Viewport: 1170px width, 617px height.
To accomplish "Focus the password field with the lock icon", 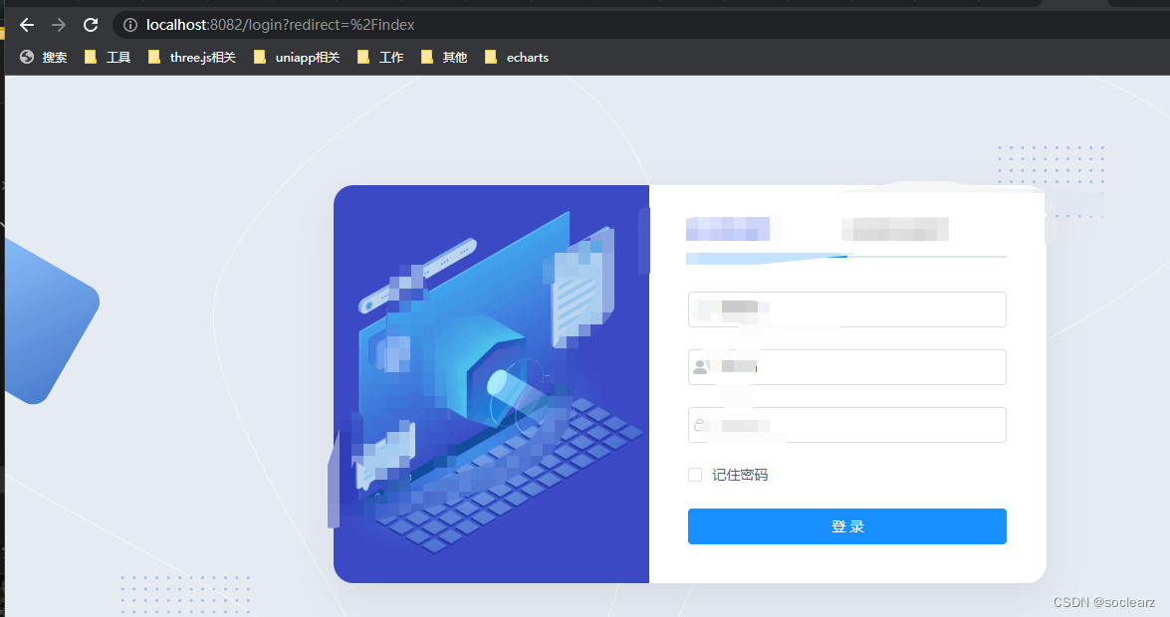I will point(847,425).
